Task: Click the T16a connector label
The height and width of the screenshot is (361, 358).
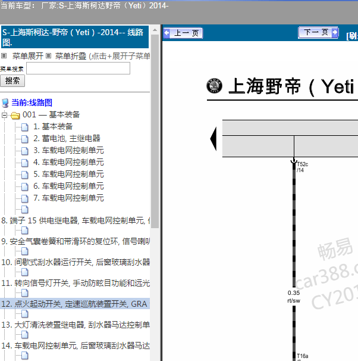Action: tap(302, 357)
